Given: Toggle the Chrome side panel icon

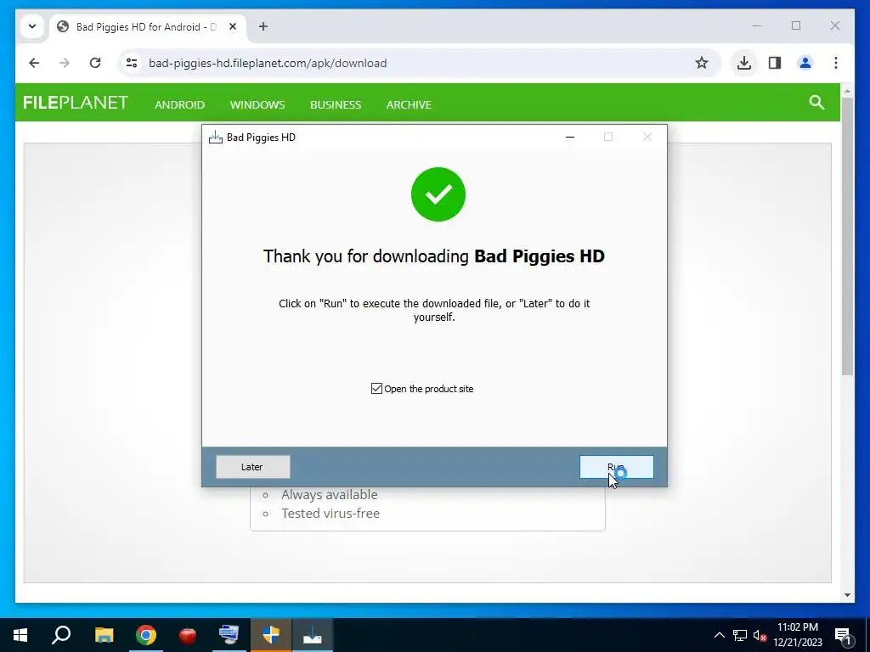Looking at the screenshot, I should click(x=775, y=63).
